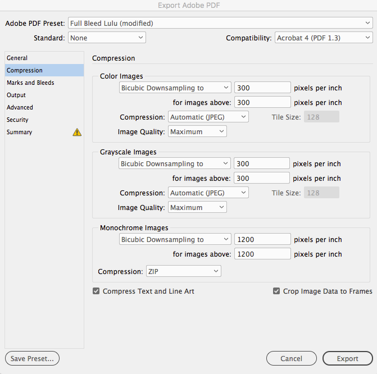
Task: Open Color Images downsampling method dropdown
Action: pyautogui.click(x=175, y=88)
